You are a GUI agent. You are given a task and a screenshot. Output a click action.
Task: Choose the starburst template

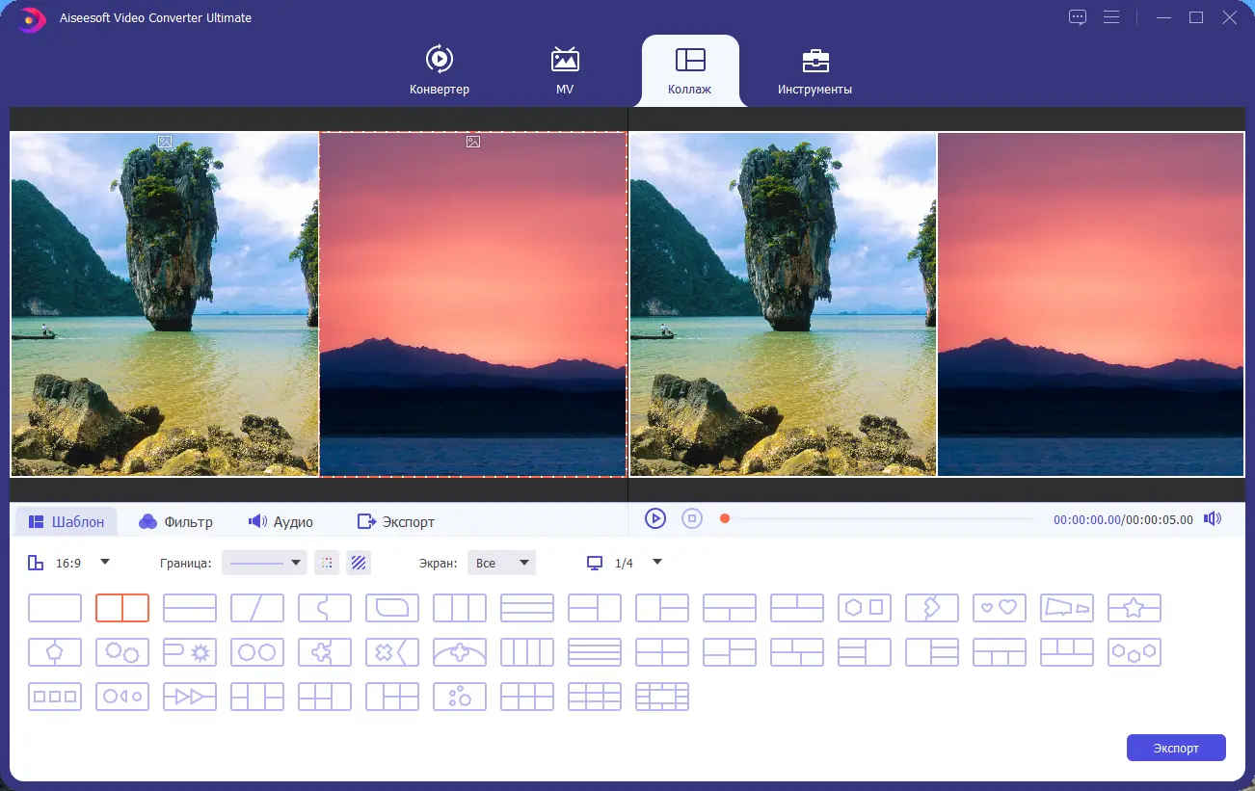(x=190, y=652)
